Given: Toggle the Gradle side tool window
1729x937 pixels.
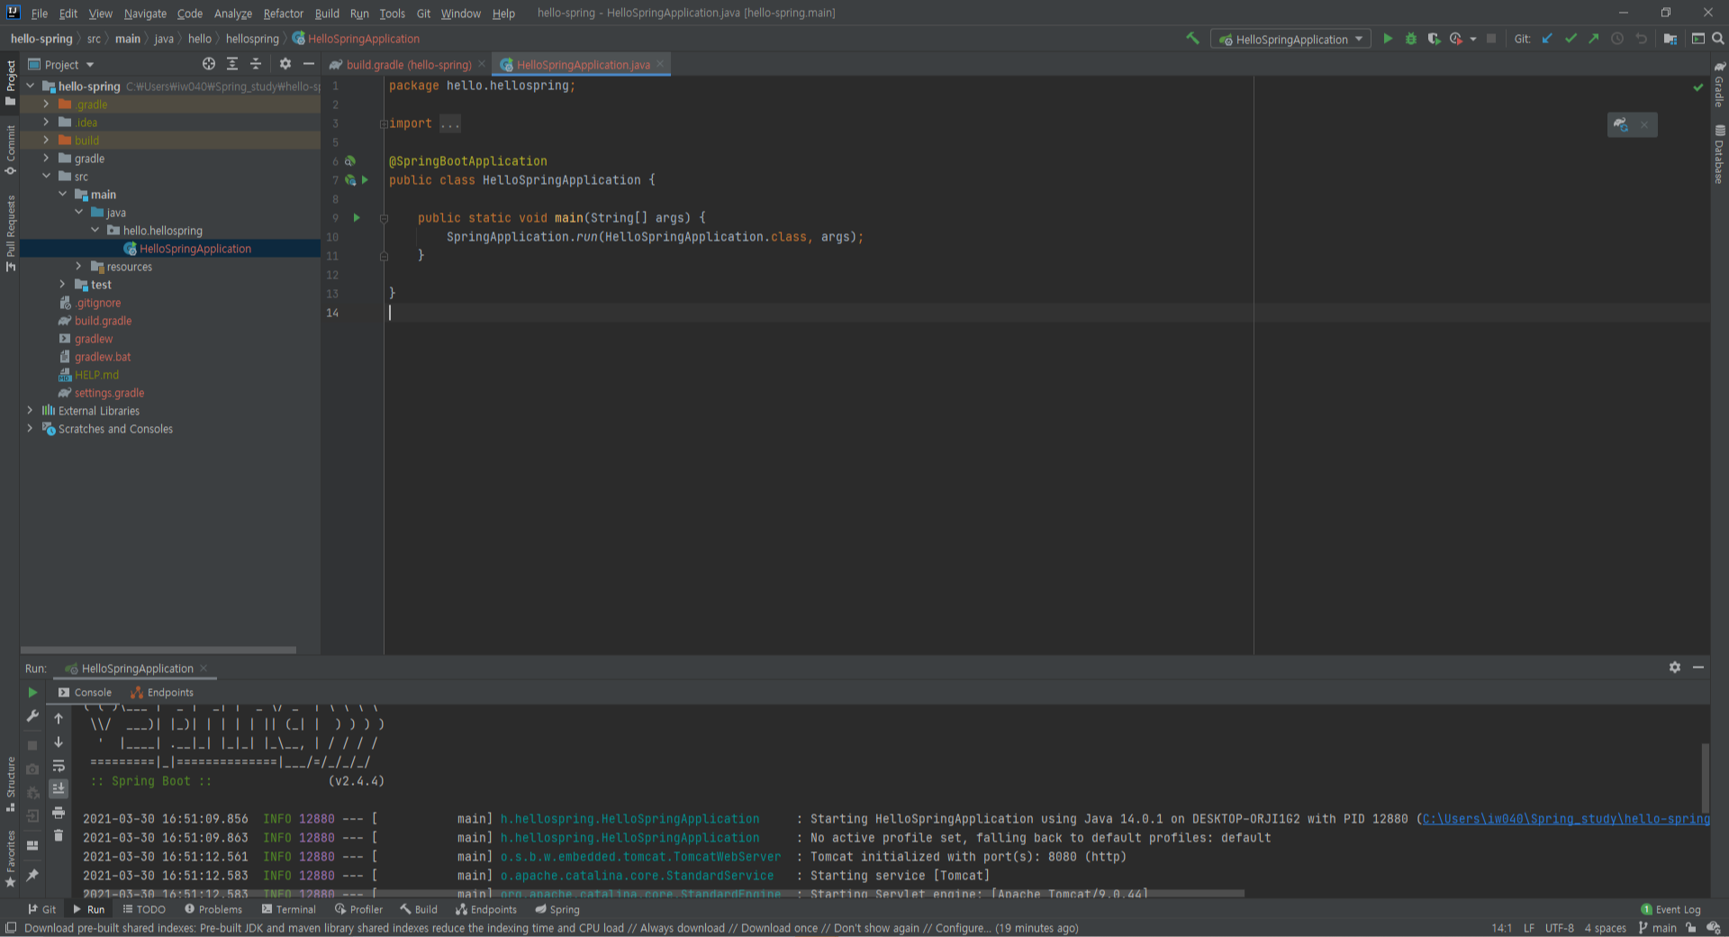Looking at the screenshot, I should point(1719,85).
